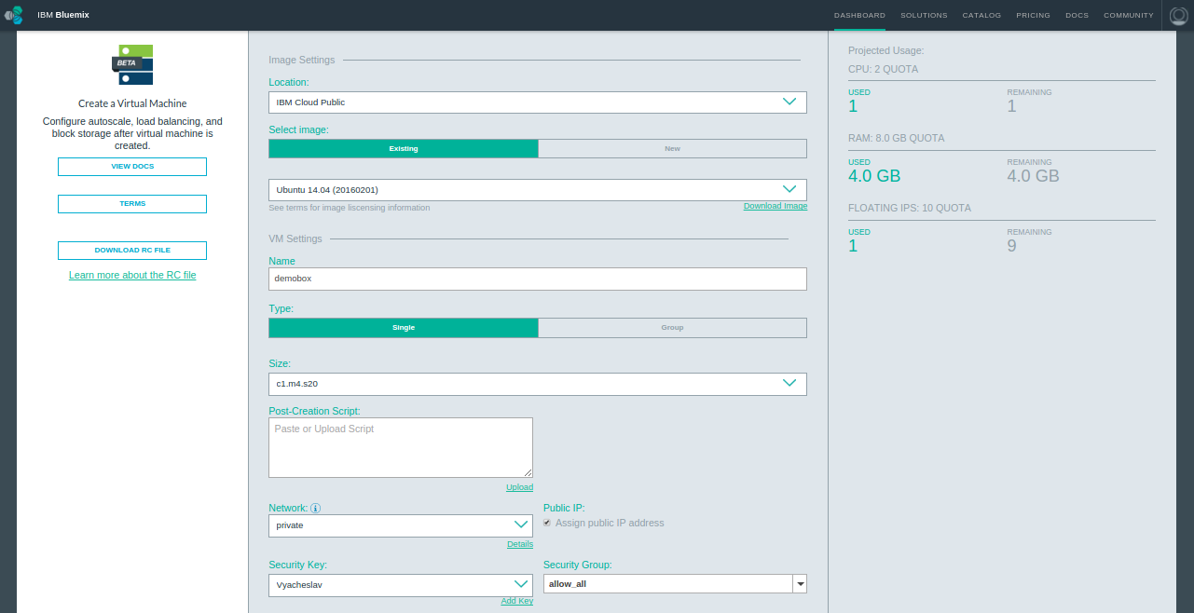Viewport: 1194px width, 613px height.
Task: Click the Post-Creation Script text area
Action: pos(401,447)
